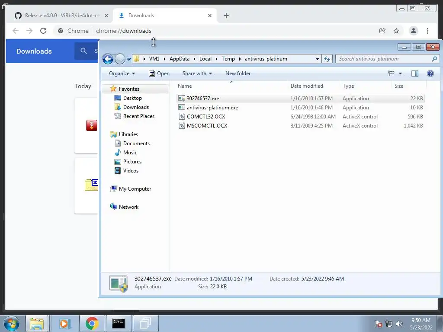Expand the view options dropdown arrow

(400, 73)
